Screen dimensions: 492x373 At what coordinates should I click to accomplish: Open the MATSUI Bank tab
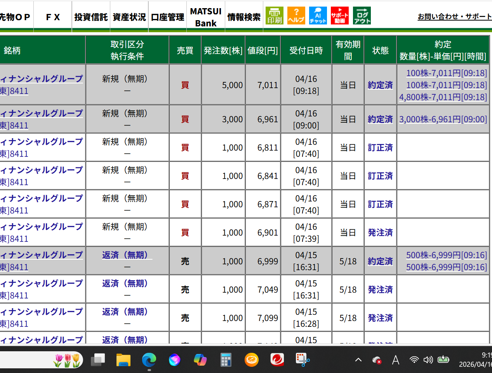[206, 17]
